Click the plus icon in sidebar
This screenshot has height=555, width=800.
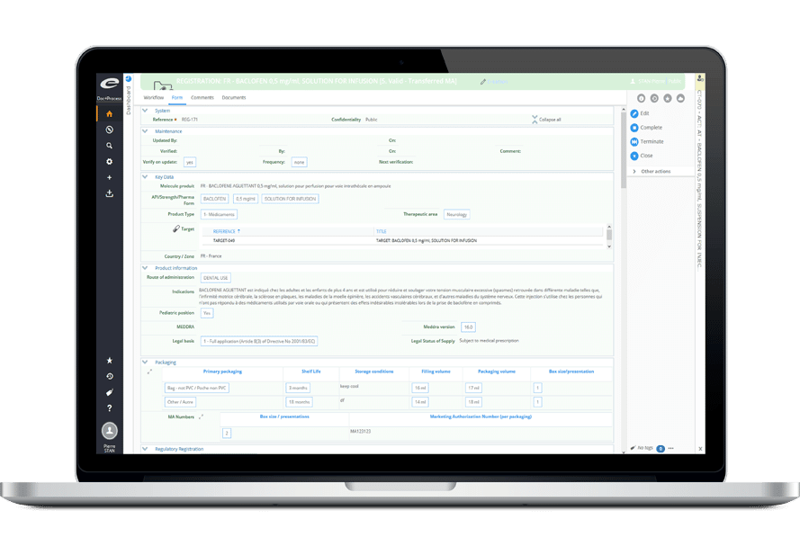[x=109, y=177]
